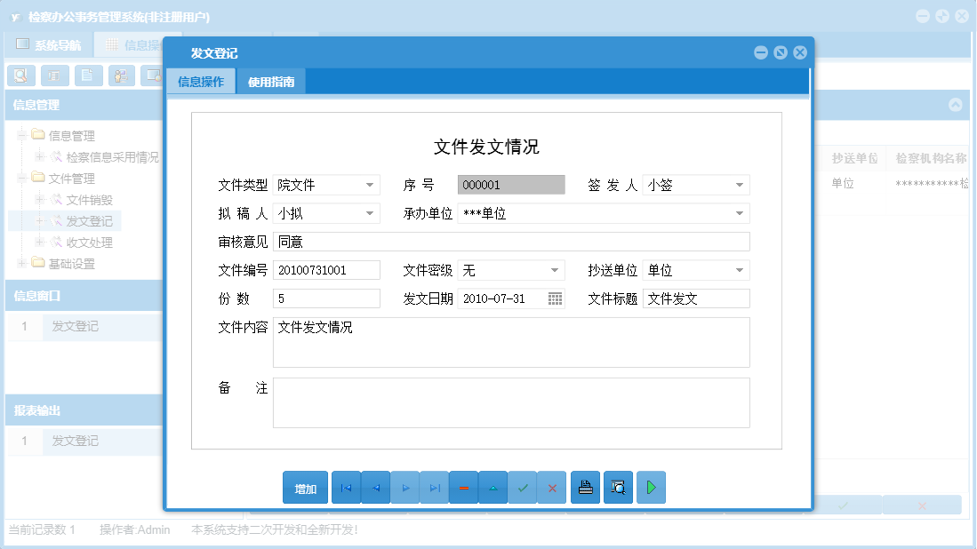Click the 审核意见 input field
Viewport: 977px width, 549px height.
point(511,242)
